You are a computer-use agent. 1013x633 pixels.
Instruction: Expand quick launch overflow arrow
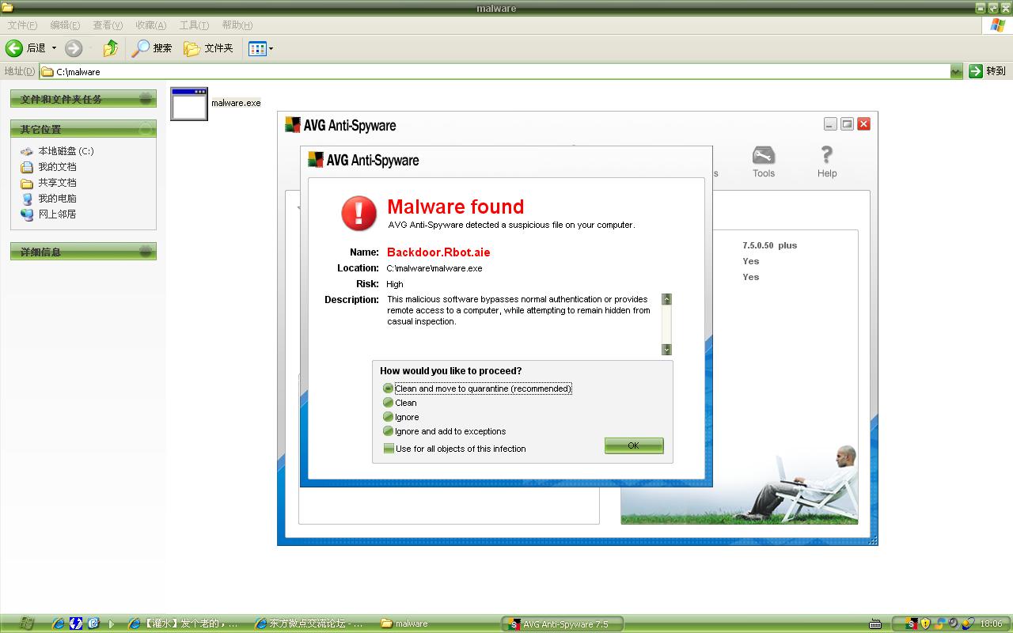[112, 624]
